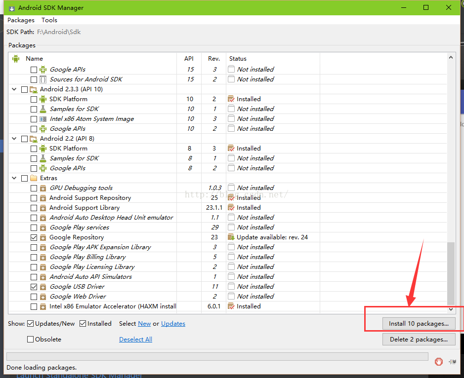Uncheck the Google USB Driver checkbox

pyautogui.click(x=34, y=287)
